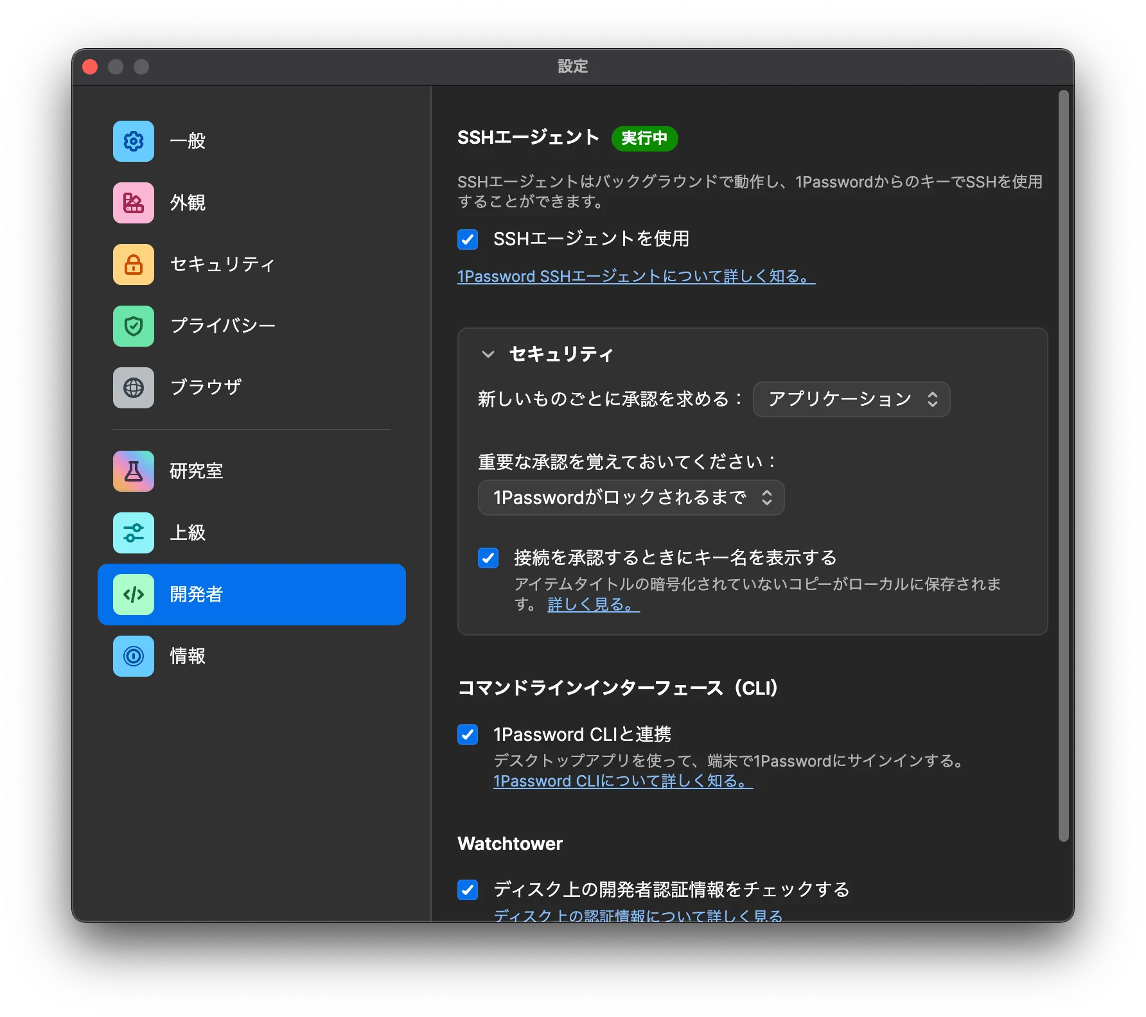Image resolution: width=1146 pixels, height=1017 pixels.
Task: Open the Appearance (外観) palette icon
Action: tap(134, 203)
